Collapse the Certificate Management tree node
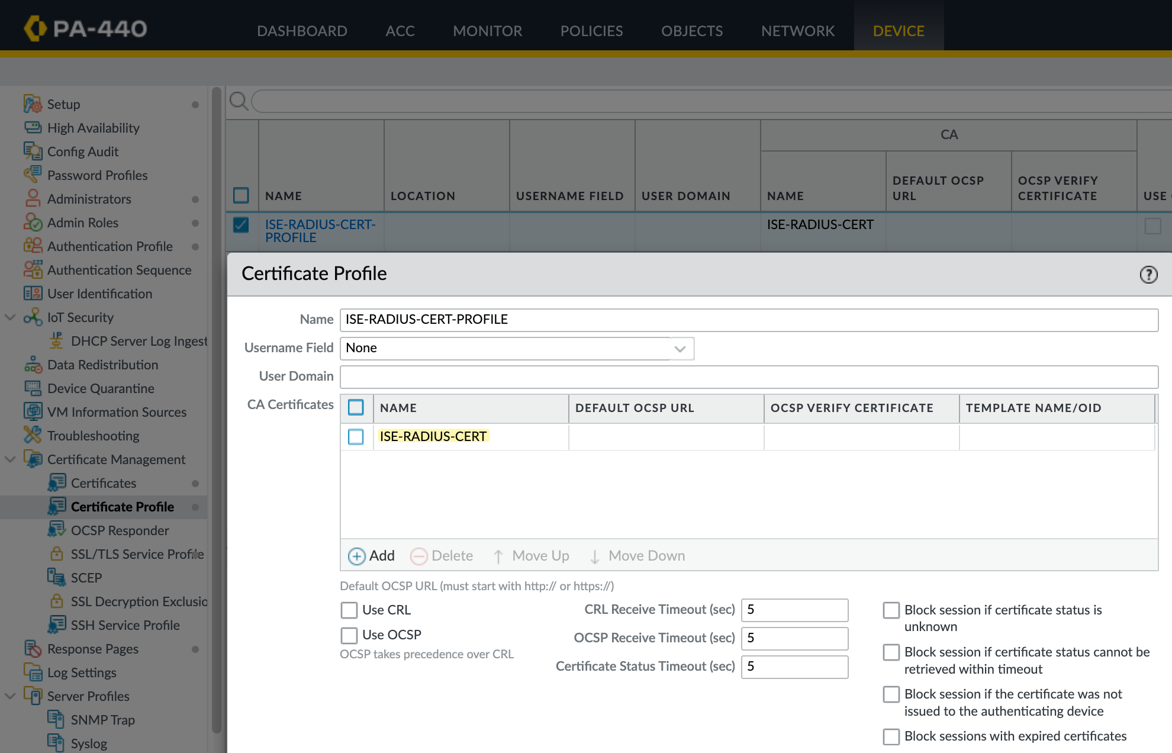Image resolution: width=1172 pixels, height=753 pixels. click(x=10, y=459)
